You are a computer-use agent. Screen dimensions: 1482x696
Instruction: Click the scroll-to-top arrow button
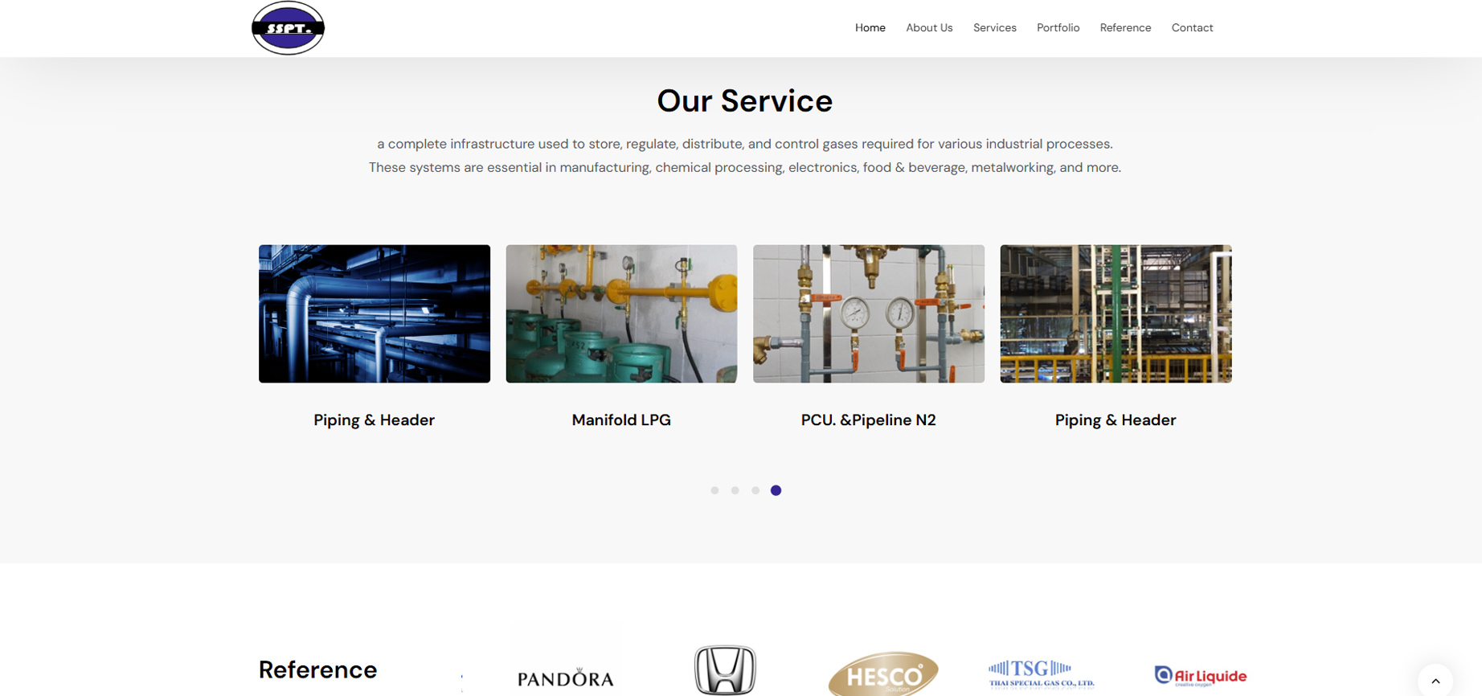pos(1435,681)
